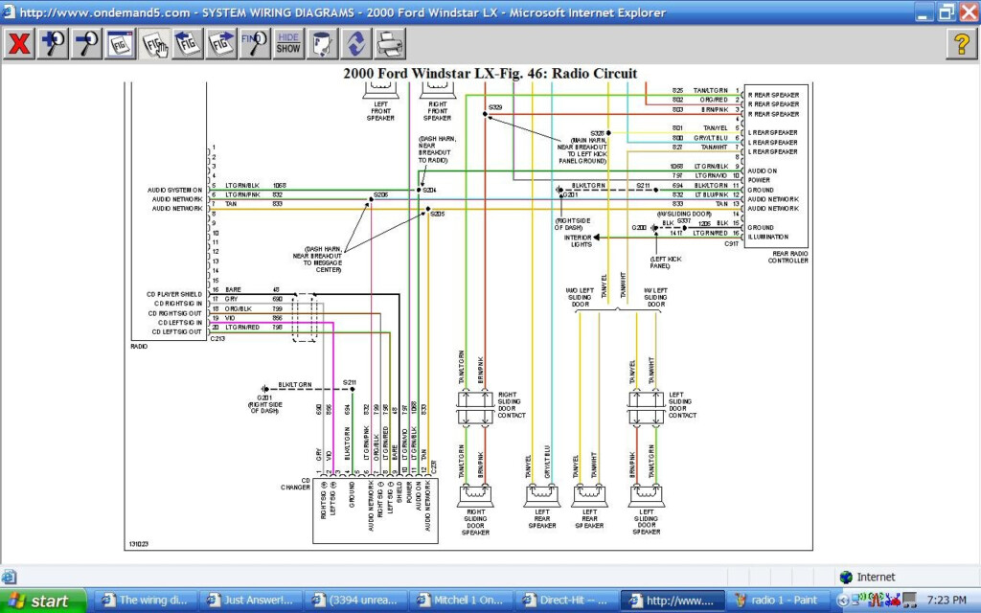This screenshot has height=613, width=981.
Task: Click the red X close-figure toolbar icon
Action: [x=19, y=44]
